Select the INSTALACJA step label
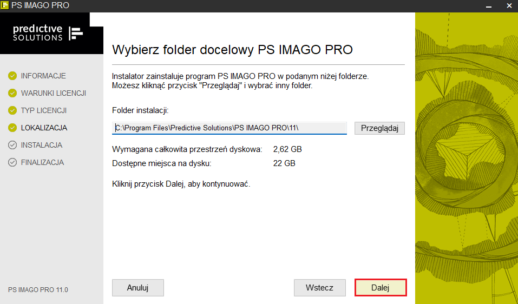This screenshot has height=304, width=518. 42,145
